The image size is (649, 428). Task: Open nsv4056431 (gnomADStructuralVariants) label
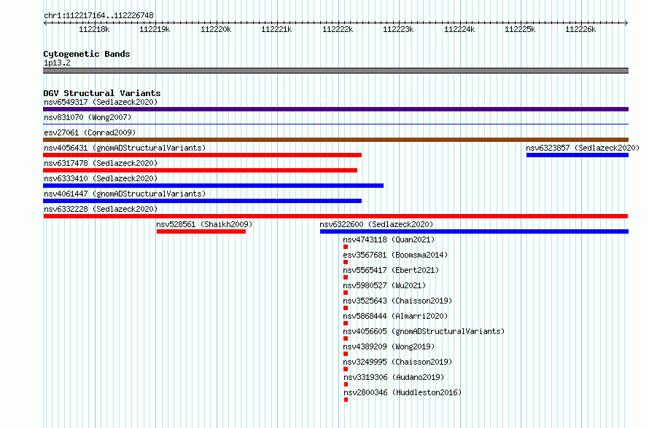point(125,148)
